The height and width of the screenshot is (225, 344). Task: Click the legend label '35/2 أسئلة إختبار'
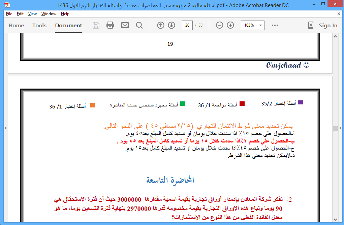point(278,103)
